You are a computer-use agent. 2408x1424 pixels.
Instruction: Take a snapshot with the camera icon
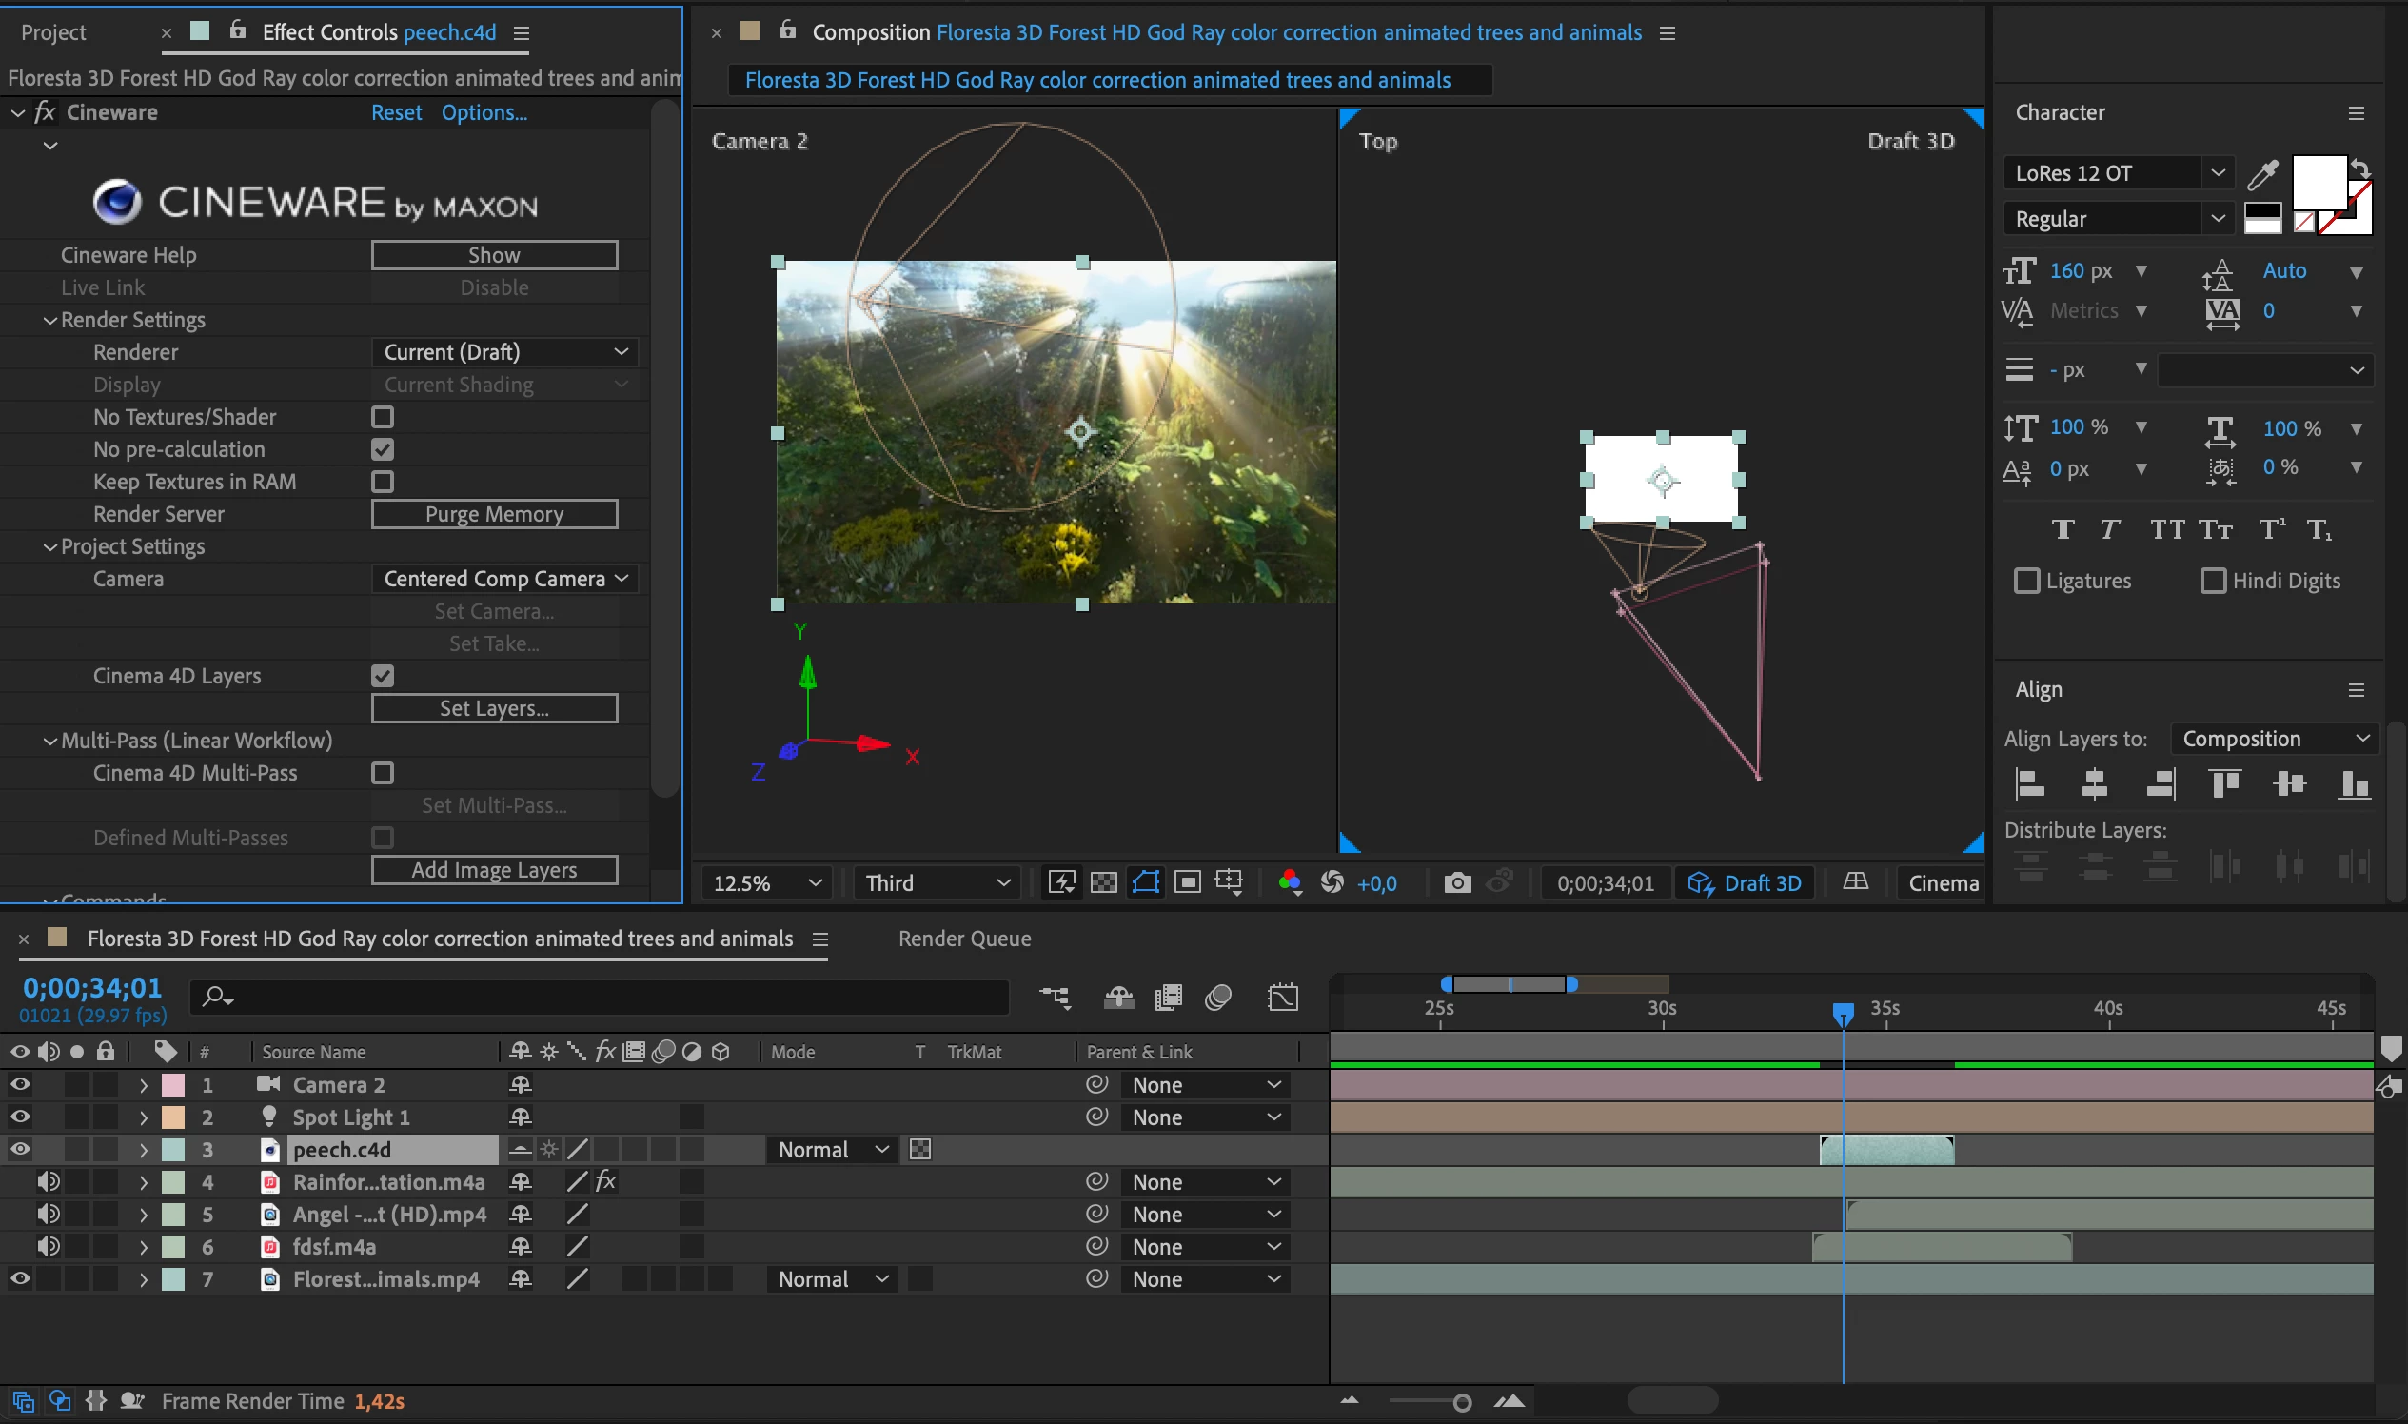pyautogui.click(x=1456, y=882)
